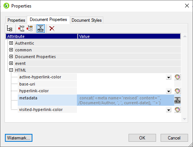
Task: Expand the Document Properties tree group
Action: pos(11,57)
